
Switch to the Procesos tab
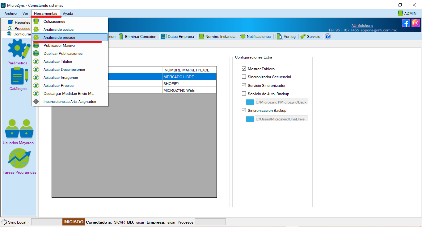pyautogui.click(x=19, y=28)
